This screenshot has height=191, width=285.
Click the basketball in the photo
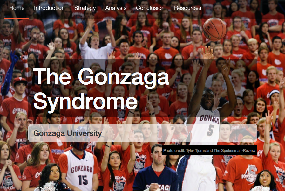click(x=214, y=29)
